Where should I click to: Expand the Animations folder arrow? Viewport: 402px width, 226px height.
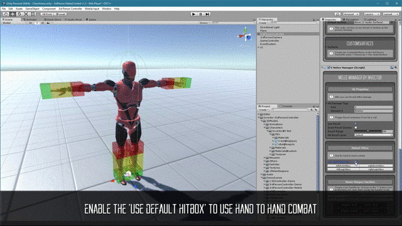265,124
